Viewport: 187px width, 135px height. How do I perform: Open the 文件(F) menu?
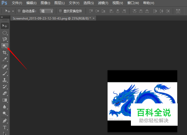[x=17, y=3]
